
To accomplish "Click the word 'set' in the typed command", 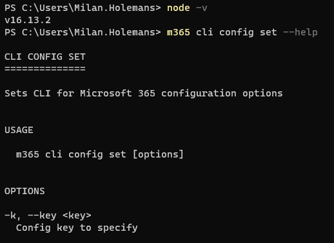I will click(268, 32).
